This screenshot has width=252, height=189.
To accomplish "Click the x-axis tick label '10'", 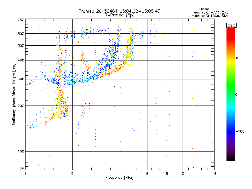I will [x=182, y=174].
